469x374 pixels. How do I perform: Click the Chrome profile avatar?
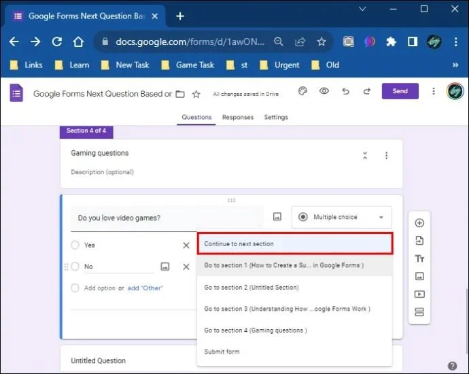pos(434,41)
